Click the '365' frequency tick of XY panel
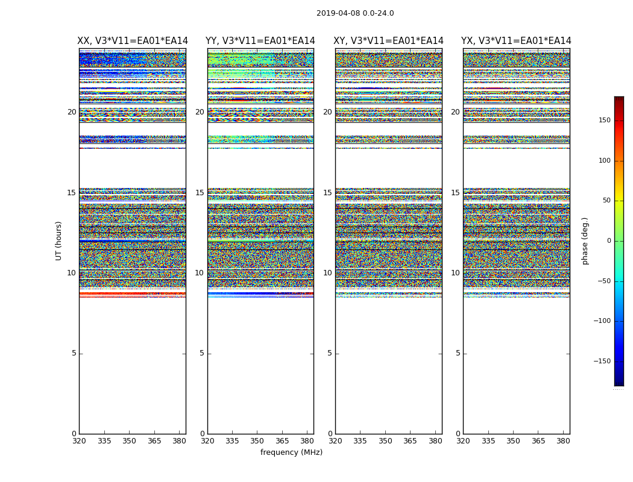 point(410,441)
